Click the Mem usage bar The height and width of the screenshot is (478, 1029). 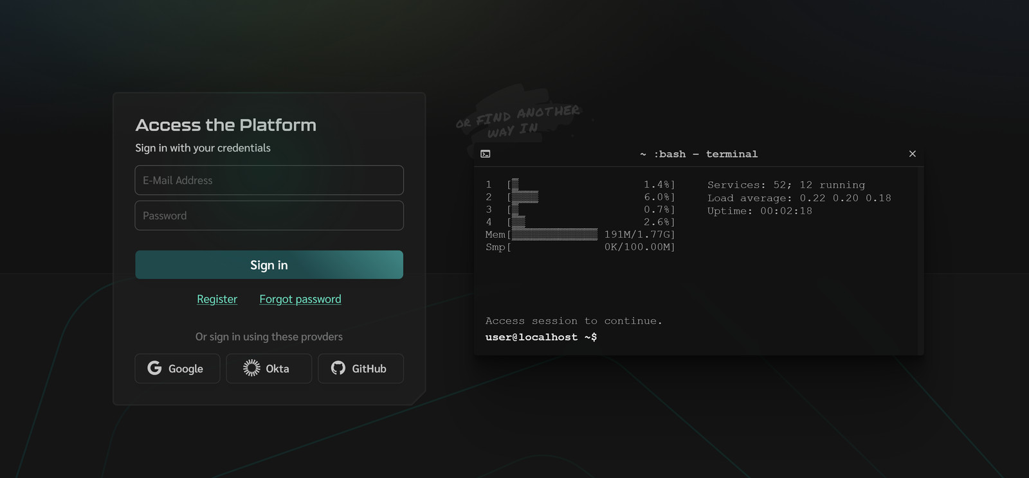point(554,235)
